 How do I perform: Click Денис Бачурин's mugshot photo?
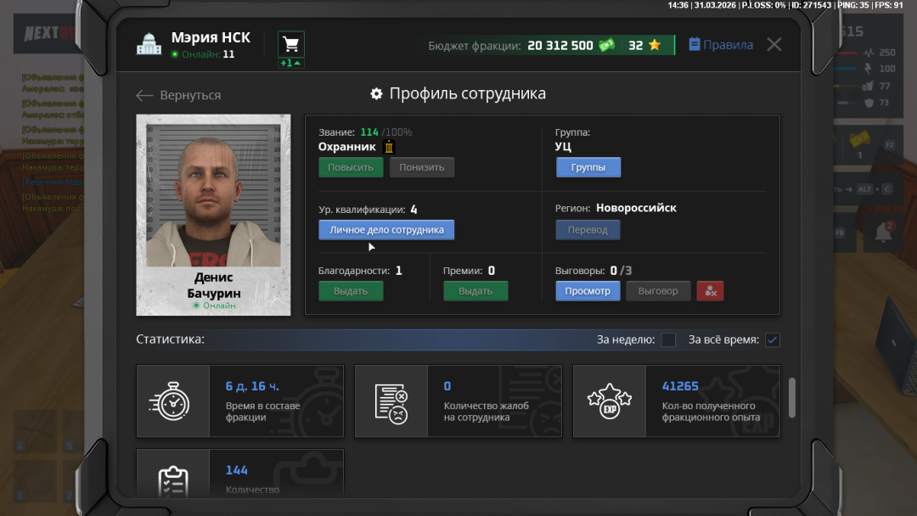point(213,195)
